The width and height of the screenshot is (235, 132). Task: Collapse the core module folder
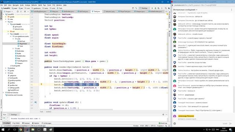pos(6,22)
